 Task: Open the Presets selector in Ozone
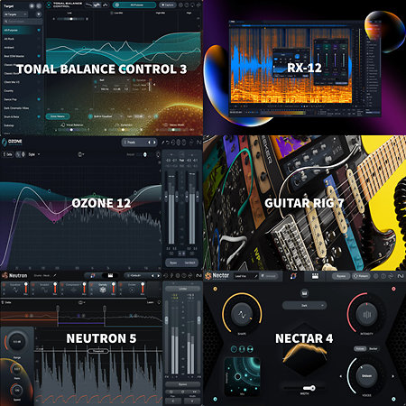tap(134, 143)
